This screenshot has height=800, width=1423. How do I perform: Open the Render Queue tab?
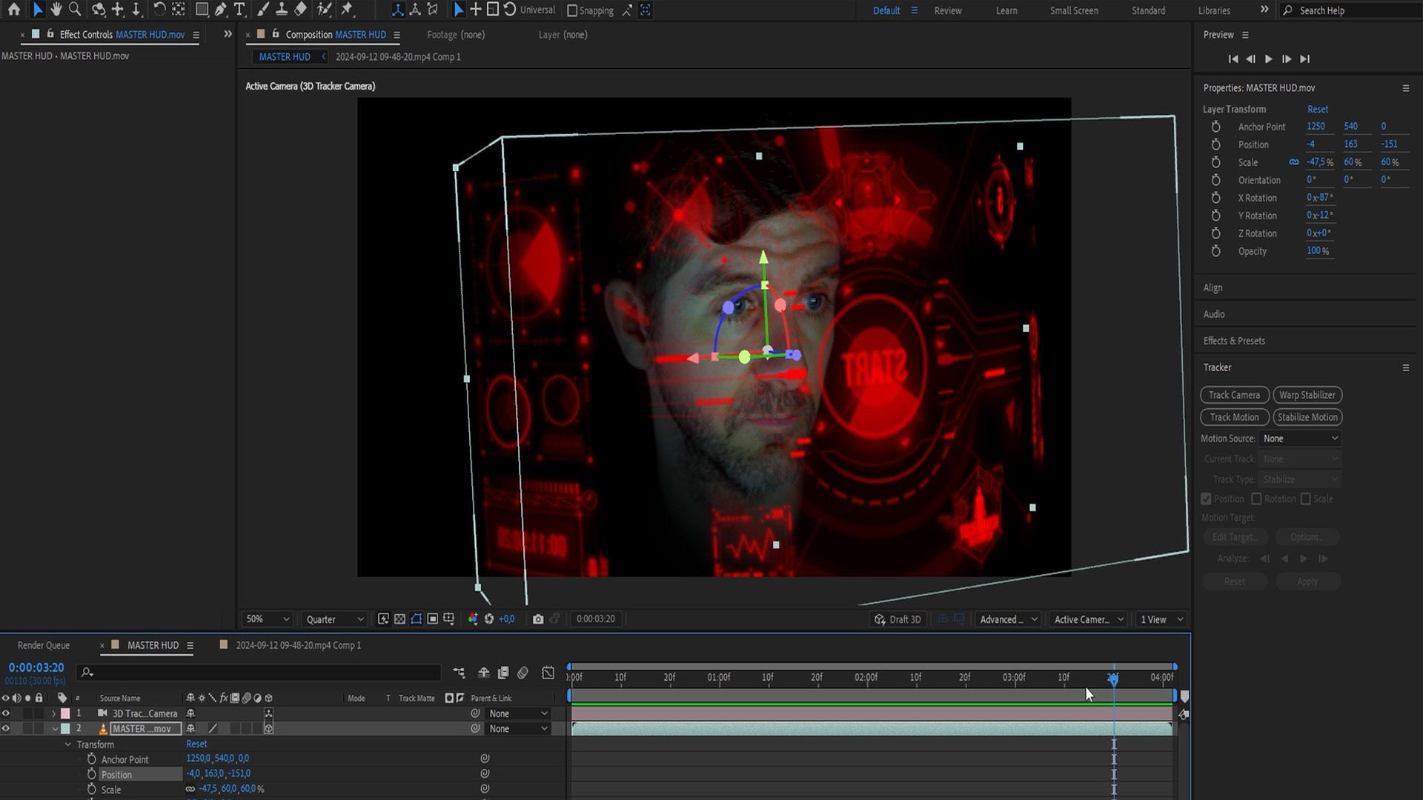[x=43, y=645]
